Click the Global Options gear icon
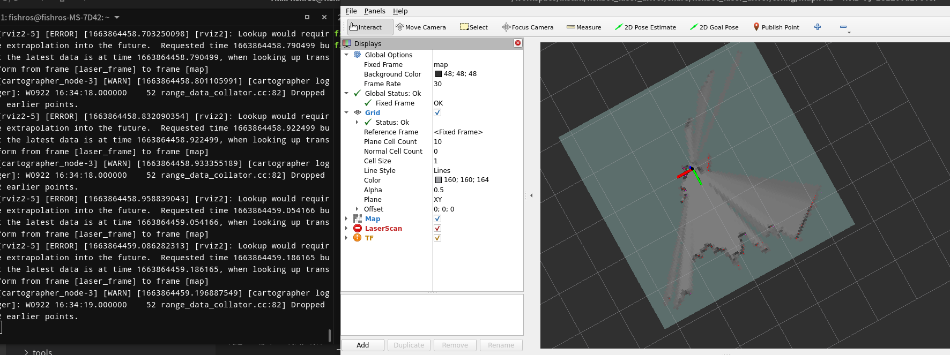This screenshot has width=950, height=355. point(358,55)
